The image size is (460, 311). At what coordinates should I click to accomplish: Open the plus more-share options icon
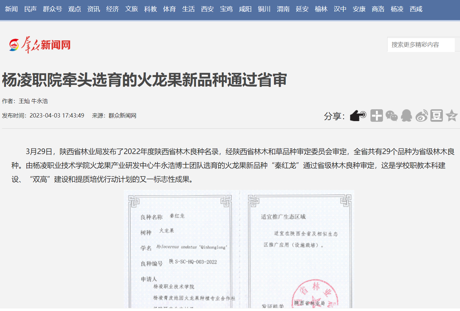376,116
